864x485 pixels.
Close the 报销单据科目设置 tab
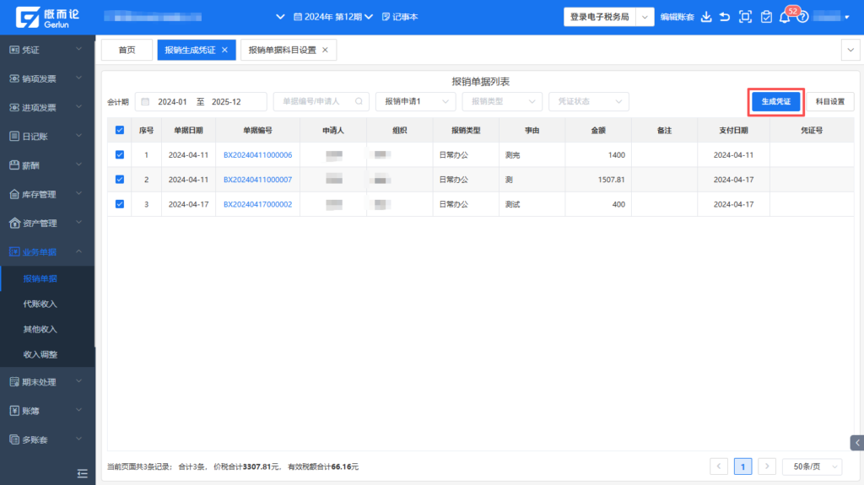click(x=325, y=51)
